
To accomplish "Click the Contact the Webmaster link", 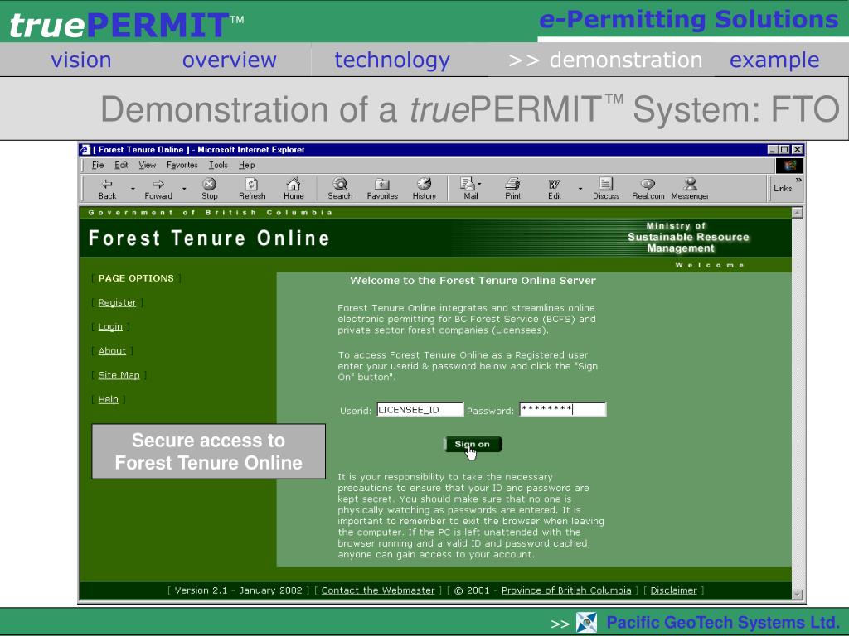I will (x=378, y=590).
